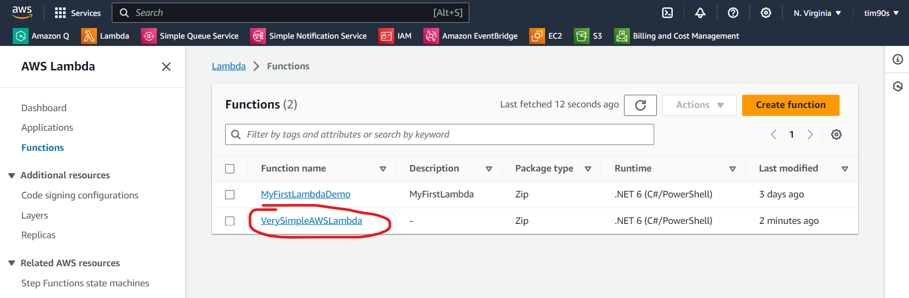Open console settings gear in top bar
The image size is (909, 298).
pyautogui.click(x=766, y=13)
